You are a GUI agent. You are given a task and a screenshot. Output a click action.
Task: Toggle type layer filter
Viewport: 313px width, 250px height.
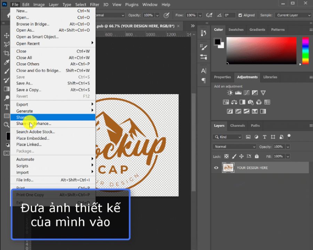coord(265,137)
